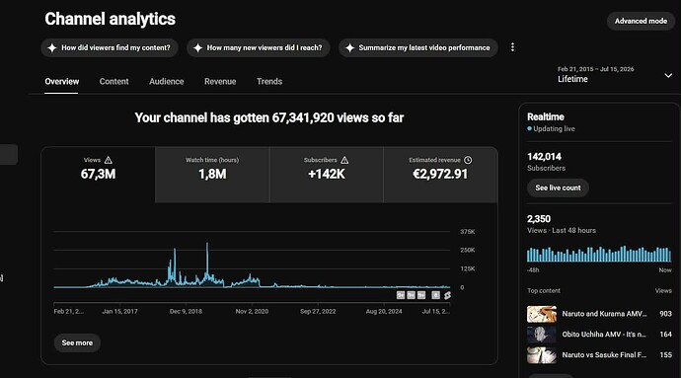
Task: Click the realtime 48-hour views bar chart
Action: (599, 254)
